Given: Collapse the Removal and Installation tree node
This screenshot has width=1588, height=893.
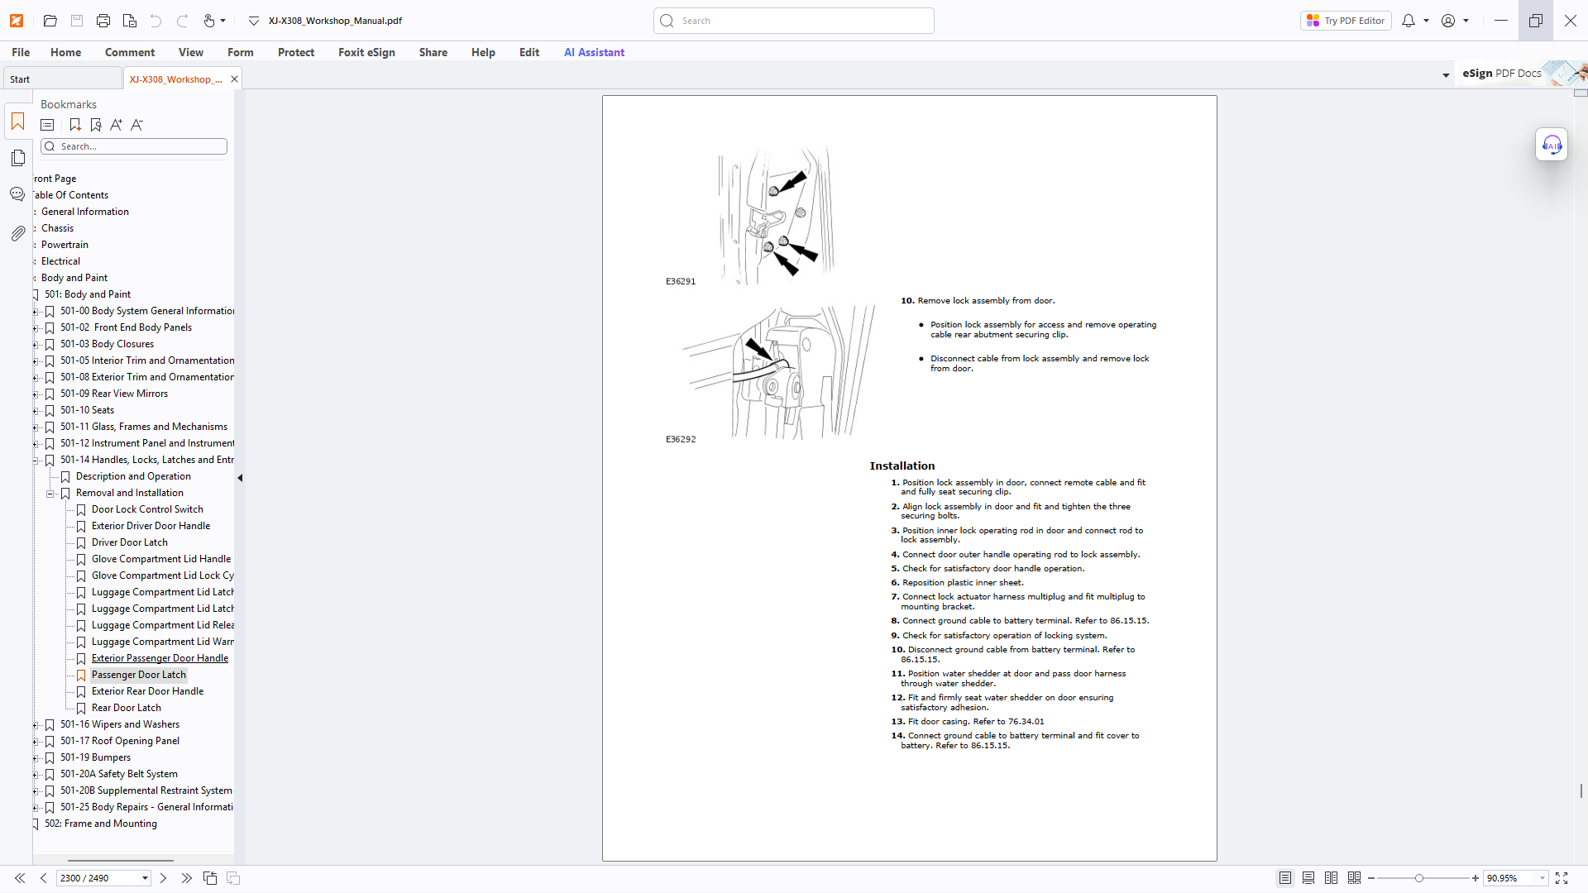Looking at the screenshot, I should pos(50,494).
